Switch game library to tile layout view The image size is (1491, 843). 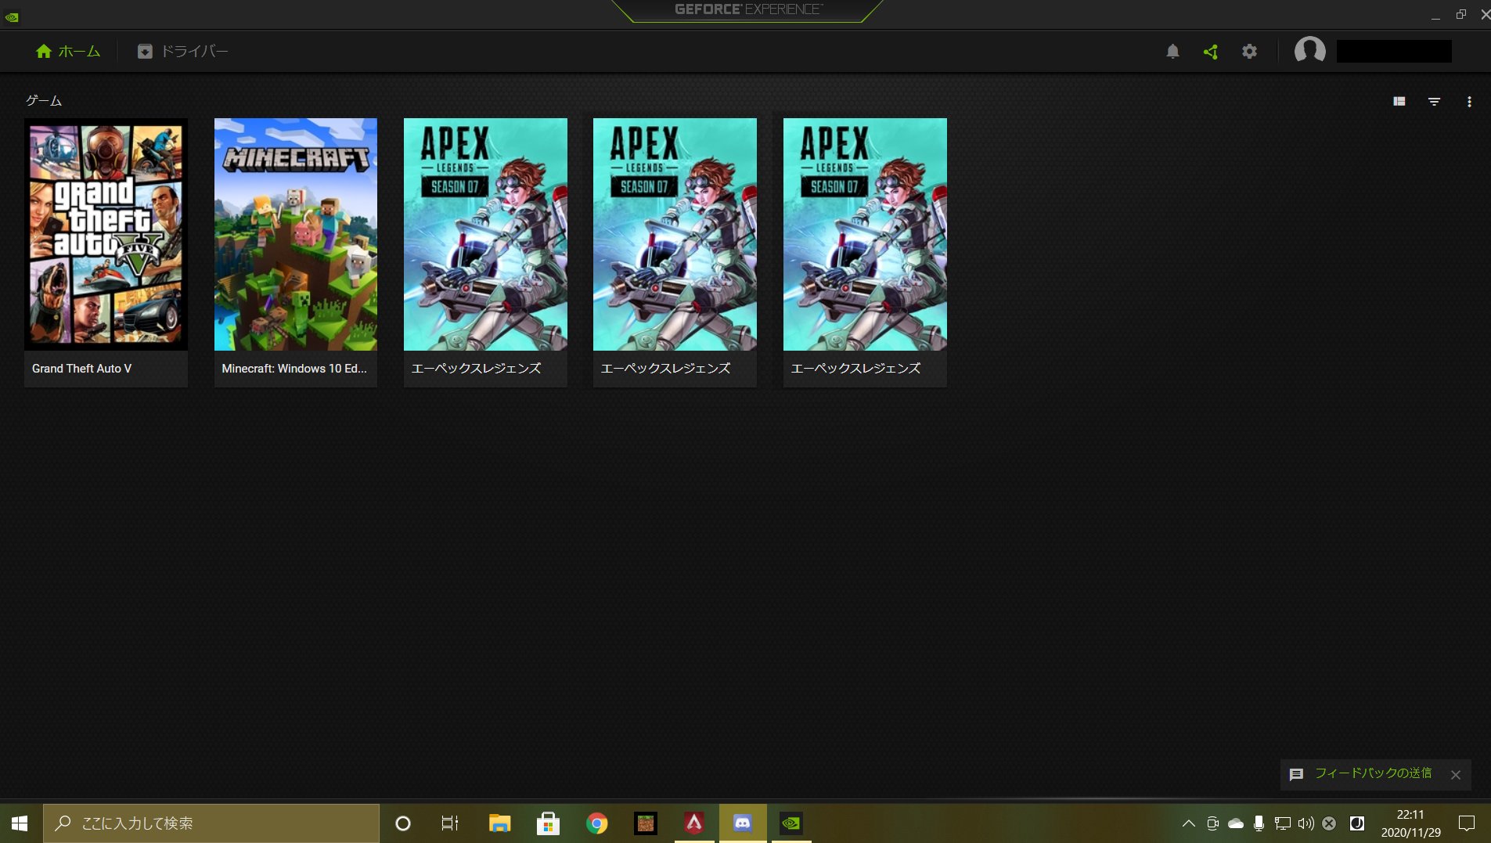pos(1400,101)
